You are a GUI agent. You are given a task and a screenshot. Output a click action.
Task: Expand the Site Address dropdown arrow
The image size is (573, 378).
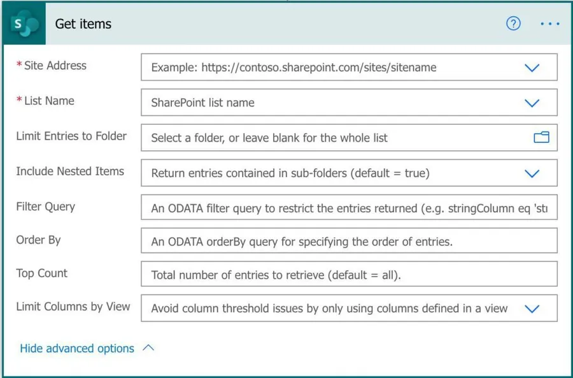point(532,68)
